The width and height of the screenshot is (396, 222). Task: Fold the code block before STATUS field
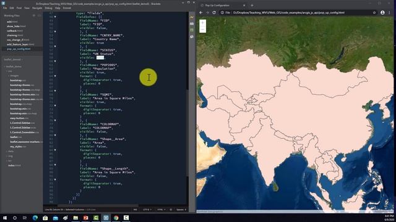click(55, 47)
